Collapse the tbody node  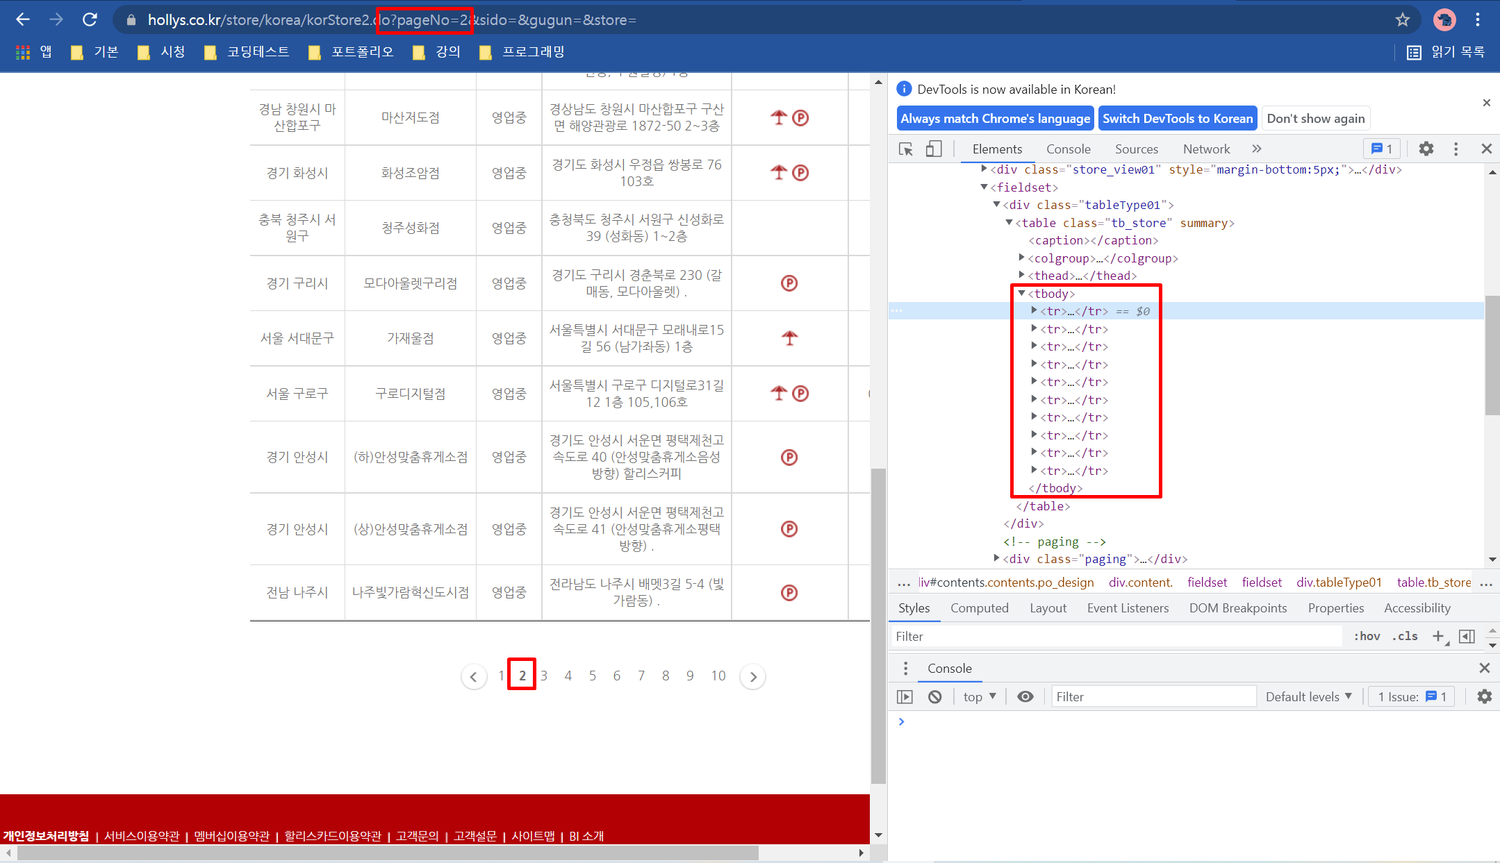(1021, 293)
